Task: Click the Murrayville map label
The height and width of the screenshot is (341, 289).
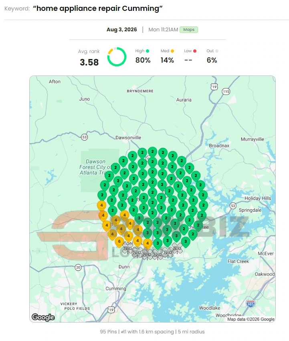Action: click(x=253, y=139)
